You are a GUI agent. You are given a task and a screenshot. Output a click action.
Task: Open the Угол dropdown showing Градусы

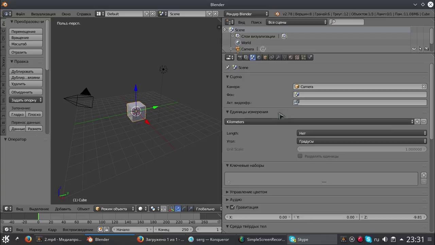(362, 141)
